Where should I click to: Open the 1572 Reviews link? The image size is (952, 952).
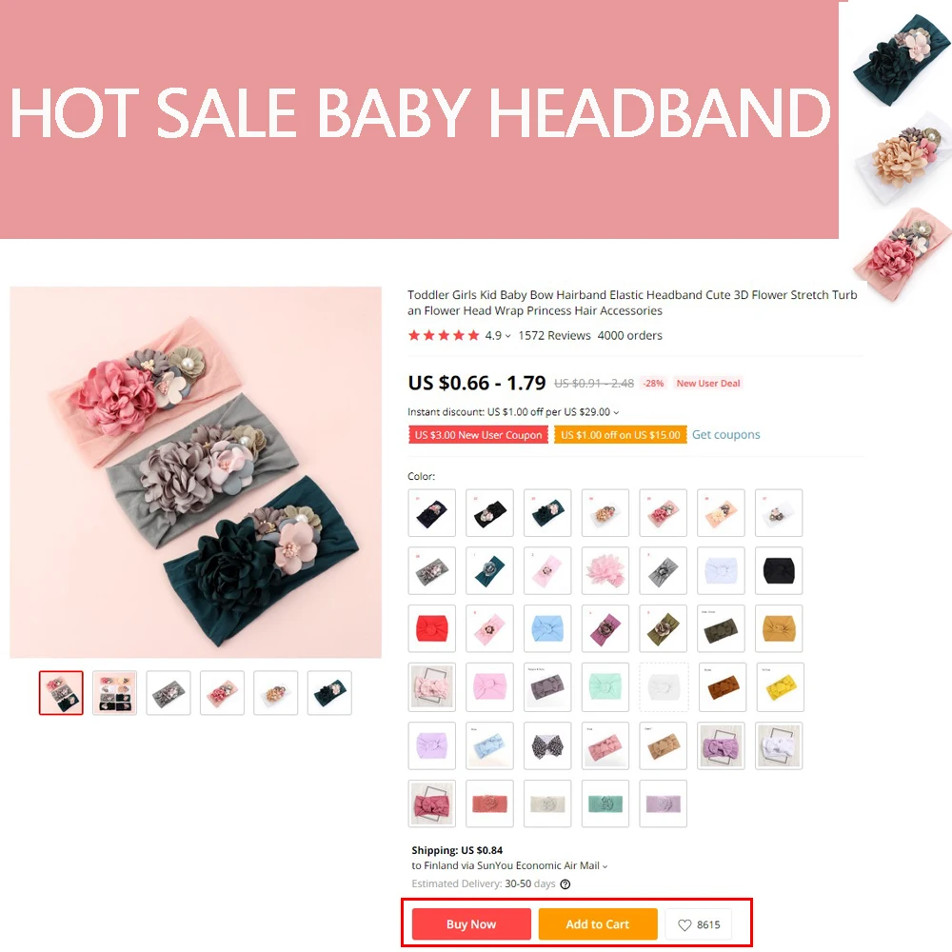coord(554,335)
